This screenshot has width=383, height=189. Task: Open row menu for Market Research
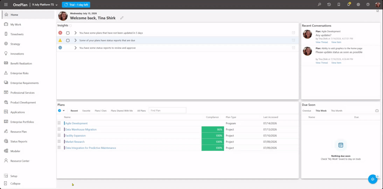59,141
